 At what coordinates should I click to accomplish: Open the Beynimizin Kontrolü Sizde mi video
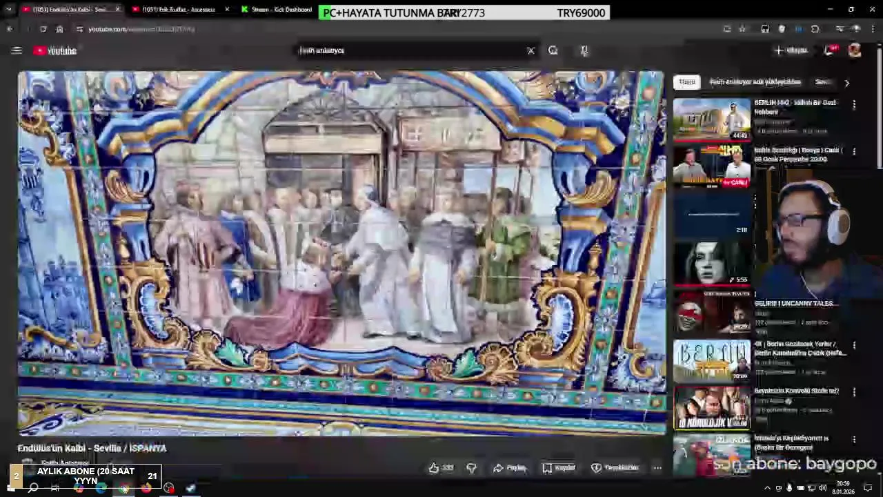click(712, 407)
